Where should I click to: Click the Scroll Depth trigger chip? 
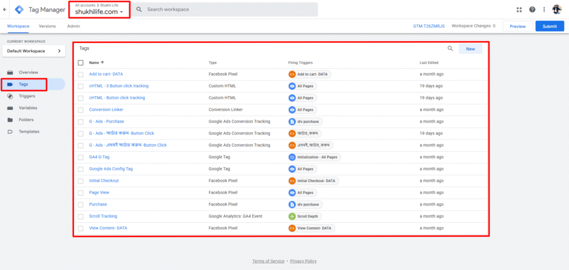pyautogui.click(x=305, y=216)
